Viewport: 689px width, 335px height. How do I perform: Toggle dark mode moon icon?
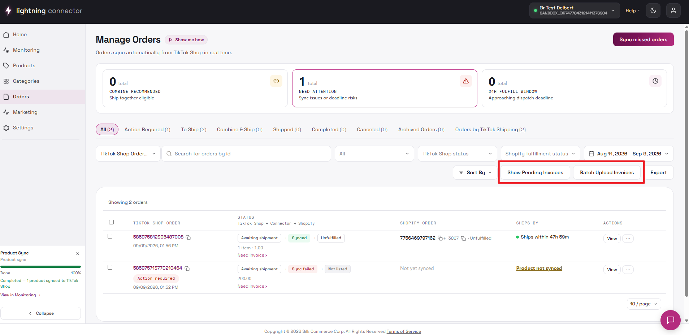(x=653, y=10)
